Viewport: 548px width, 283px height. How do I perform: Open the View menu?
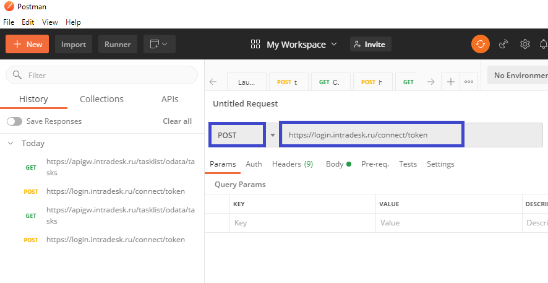50,22
